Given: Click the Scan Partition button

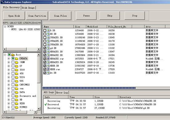Looking at the screenshot, I should 37,16.
